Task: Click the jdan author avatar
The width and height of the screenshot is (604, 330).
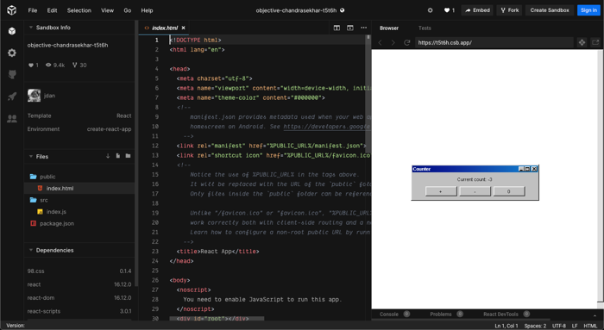Action: [x=34, y=96]
